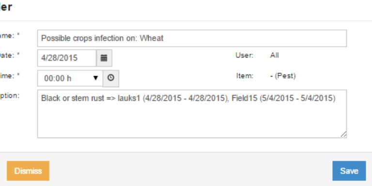Click the Name field label

coord(10,35)
